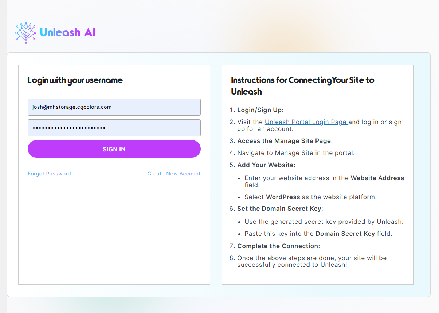
Task: Click the 'Set the Domain Secret Key' step
Action: pyautogui.click(x=280, y=209)
